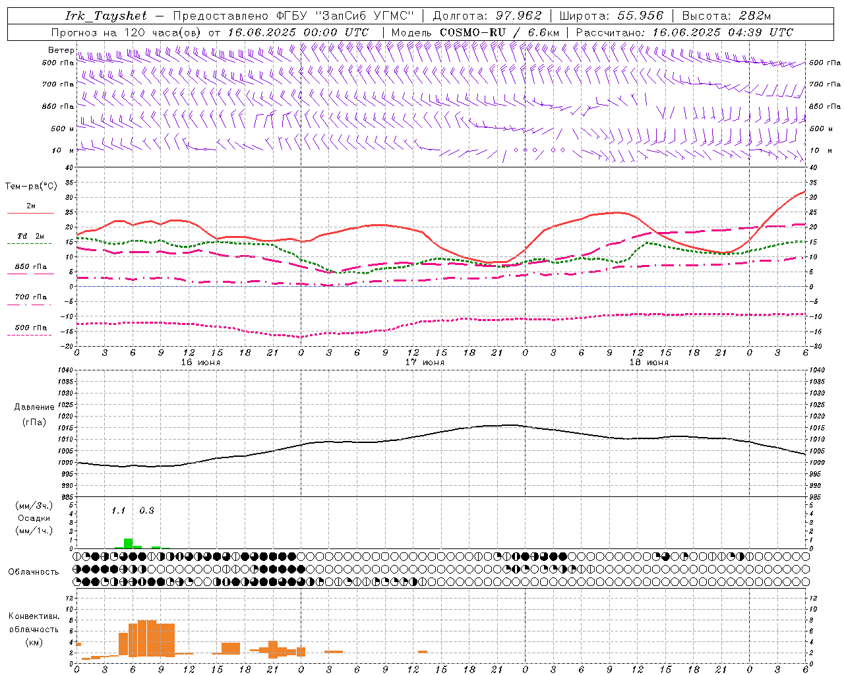Click the "Конвективн." convective cloud label
Screen dimensions: 844x675
pos(34,616)
